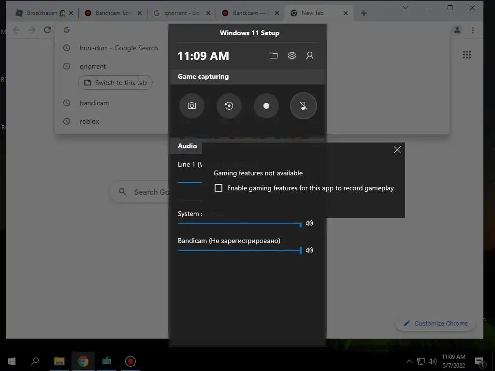The width and height of the screenshot is (495, 371).
Task: Open Game Bar settings gear
Action: pyautogui.click(x=291, y=56)
